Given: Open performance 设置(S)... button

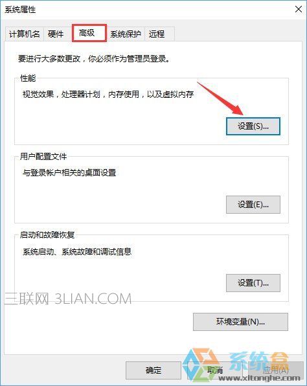Looking at the screenshot, I should [253, 126].
